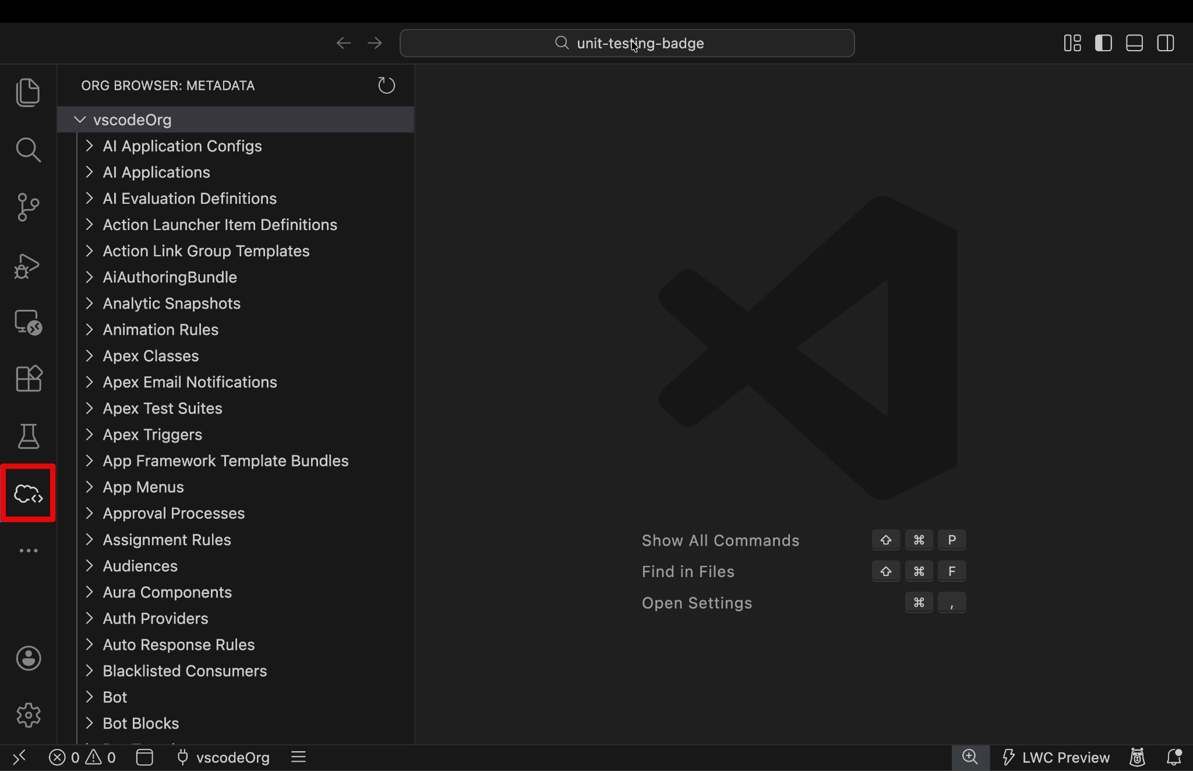Select the Bot Blocks row
The height and width of the screenshot is (771, 1193).
pyautogui.click(x=236, y=723)
